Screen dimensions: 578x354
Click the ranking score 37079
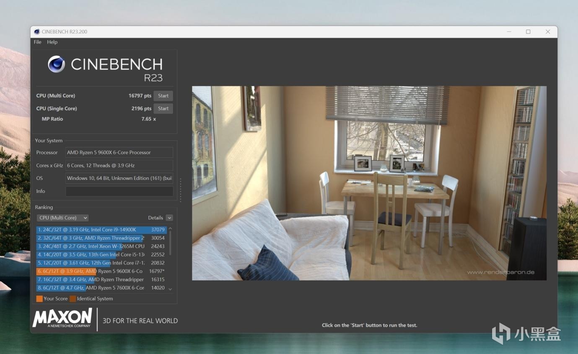[x=158, y=230]
